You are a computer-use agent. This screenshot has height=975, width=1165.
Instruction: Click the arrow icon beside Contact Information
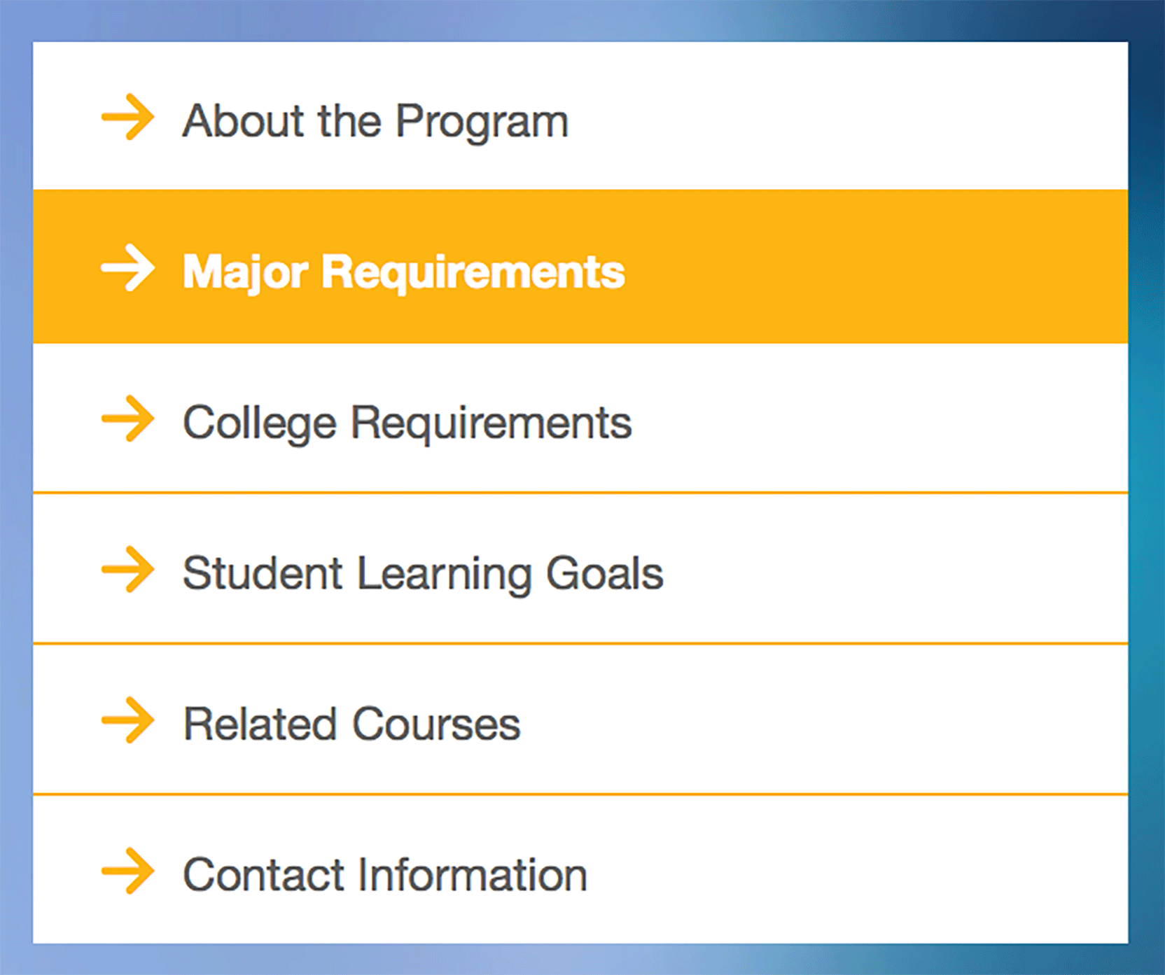127,871
